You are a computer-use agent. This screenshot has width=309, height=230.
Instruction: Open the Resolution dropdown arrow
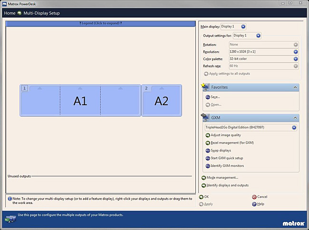(296, 52)
